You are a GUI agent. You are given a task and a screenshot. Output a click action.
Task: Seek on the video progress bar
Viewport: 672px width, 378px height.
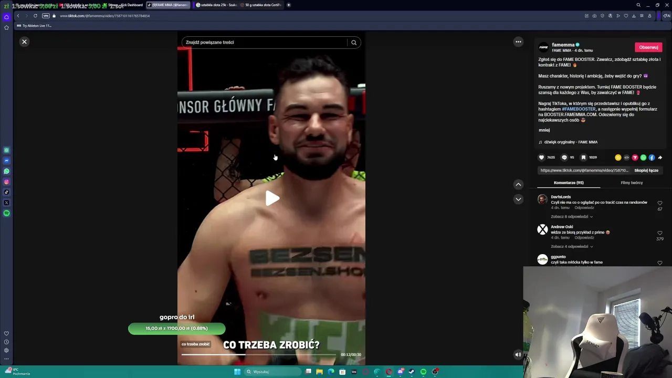(259, 354)
